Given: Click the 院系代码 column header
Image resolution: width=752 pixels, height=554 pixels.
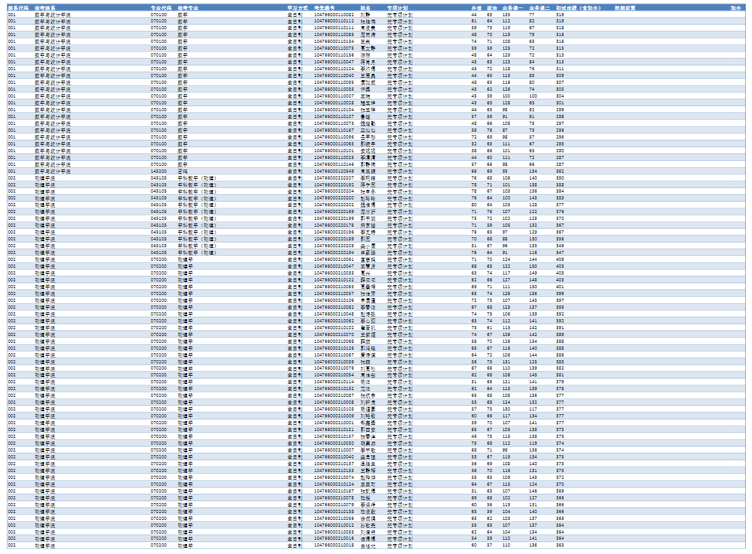Looking at the screenshot, I should [17, 8].
